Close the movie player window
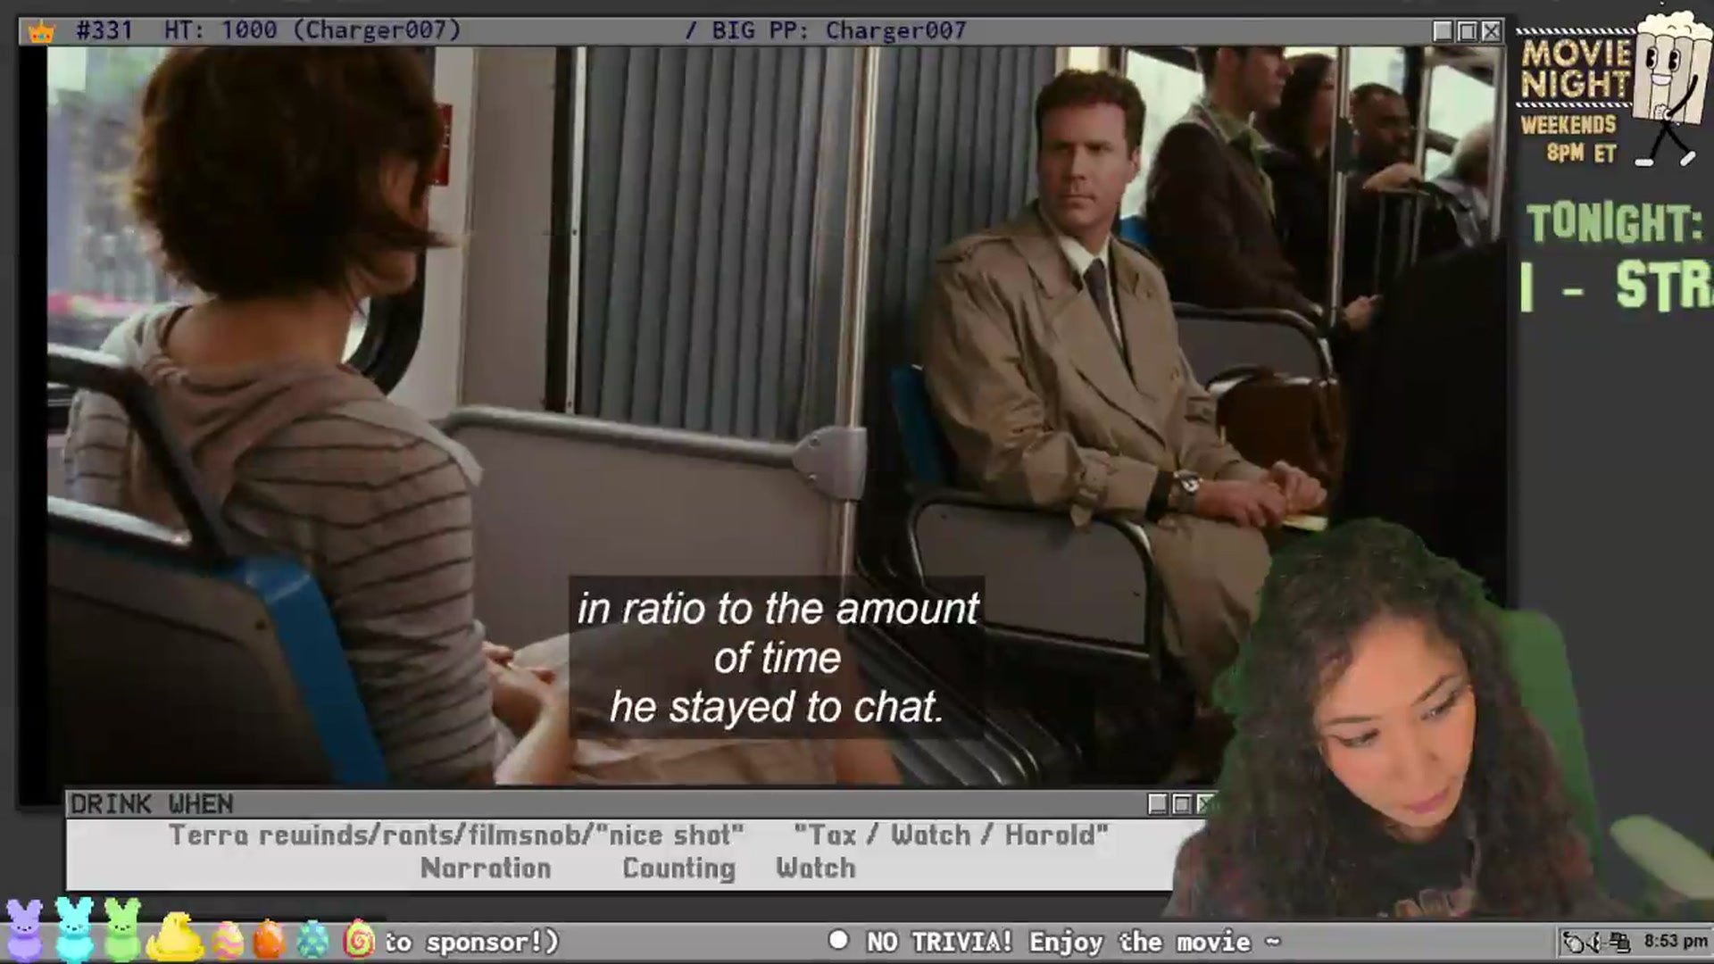Screen dimensions: 1714x964 coord(1491,31)
